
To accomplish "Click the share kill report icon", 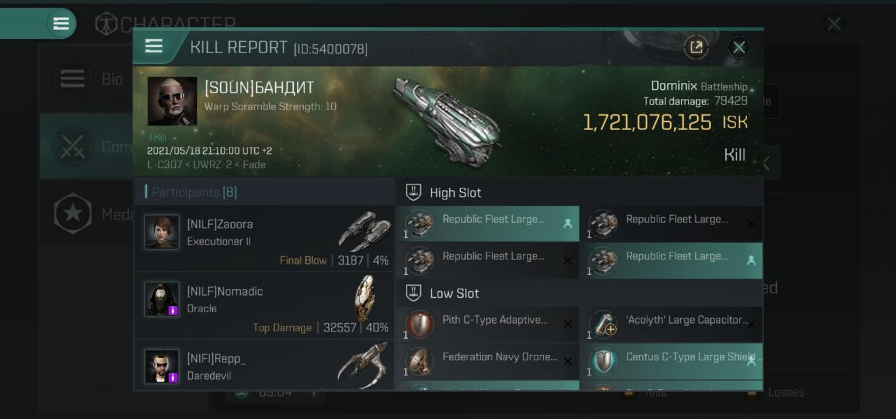I will [x=696, y=47].
